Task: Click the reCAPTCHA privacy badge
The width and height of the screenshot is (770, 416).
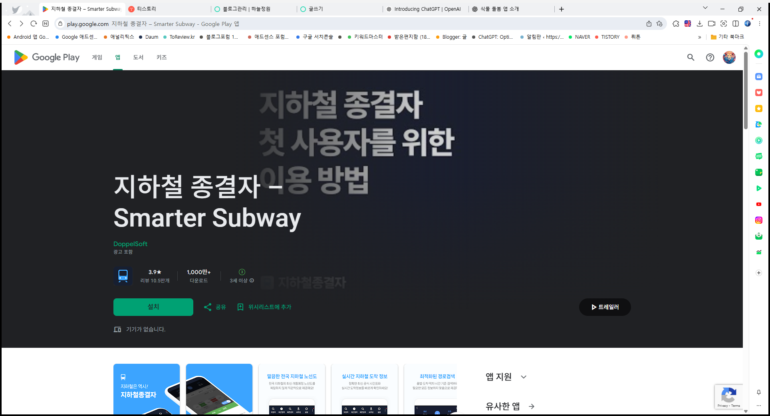Action: coord(728,397)
